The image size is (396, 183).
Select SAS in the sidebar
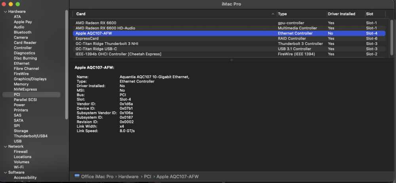18,116
